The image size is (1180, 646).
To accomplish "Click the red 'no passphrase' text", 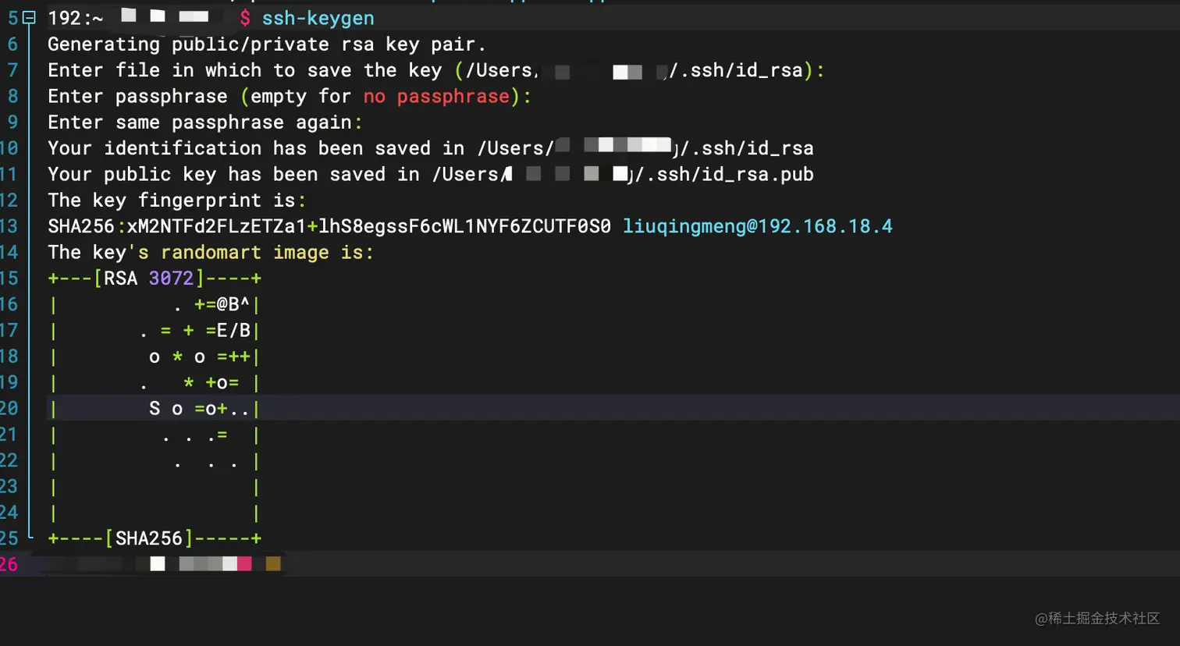I will pyautogui.click(x=436, y=96).
